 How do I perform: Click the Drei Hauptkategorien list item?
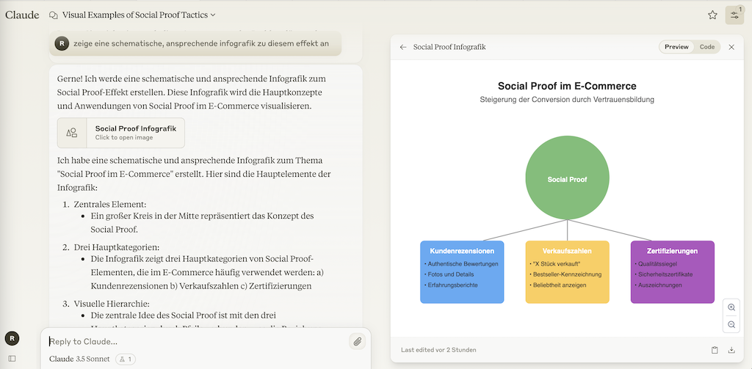click(x=116, y=247)
